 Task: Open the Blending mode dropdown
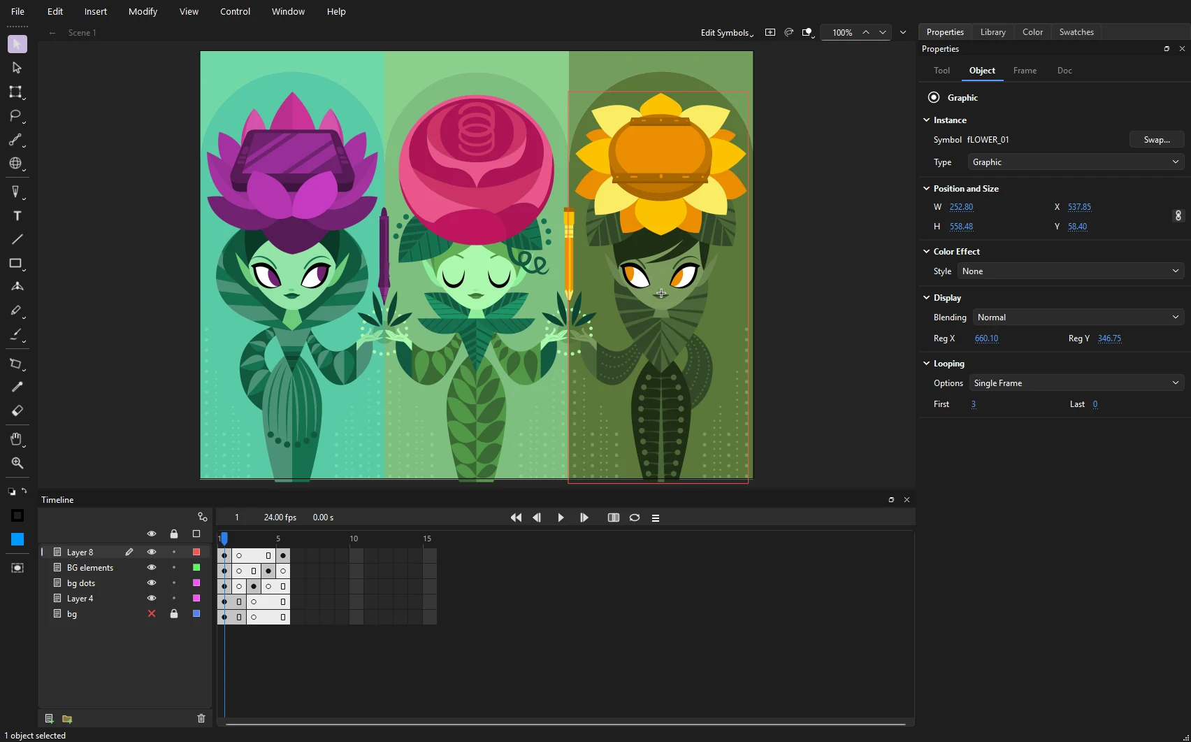[x=1078, y=318]
